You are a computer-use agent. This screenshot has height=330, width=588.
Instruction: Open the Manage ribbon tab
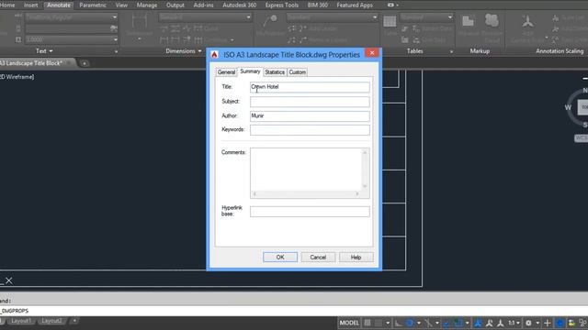[x=147, y=5]
